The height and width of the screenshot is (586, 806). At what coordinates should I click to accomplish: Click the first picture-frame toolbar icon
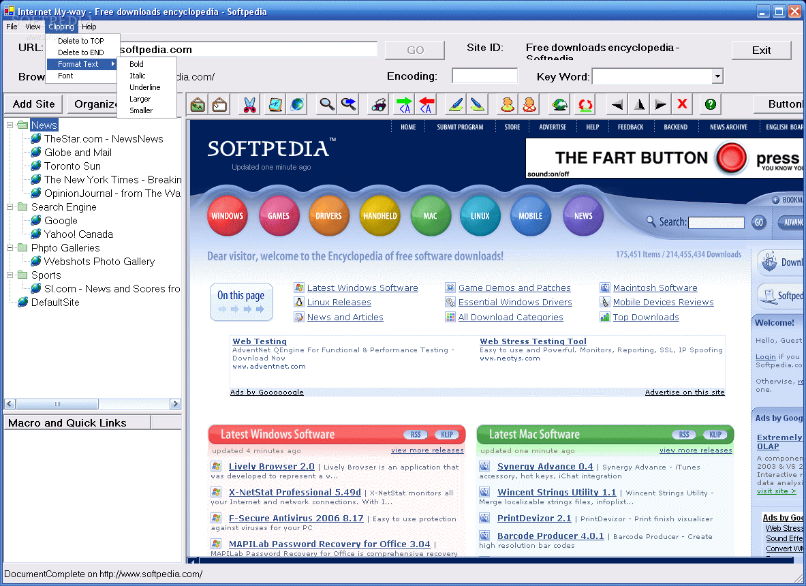tap(198, 104)
